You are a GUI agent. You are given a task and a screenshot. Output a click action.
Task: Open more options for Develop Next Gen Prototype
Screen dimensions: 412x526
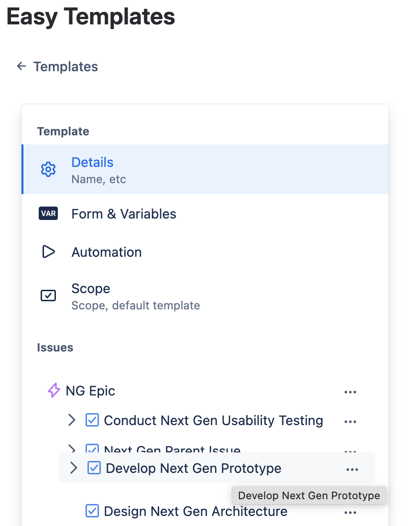click(x=352, y=470)
